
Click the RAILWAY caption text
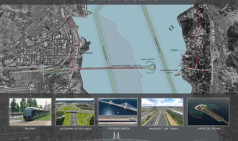coord(30,128)
